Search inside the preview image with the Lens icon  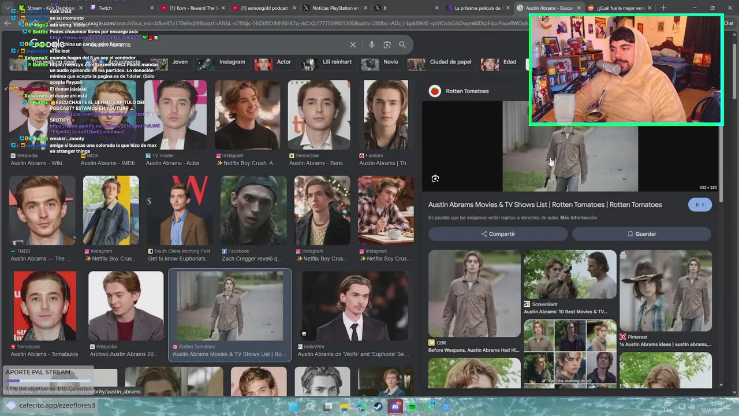coord(435,179)
